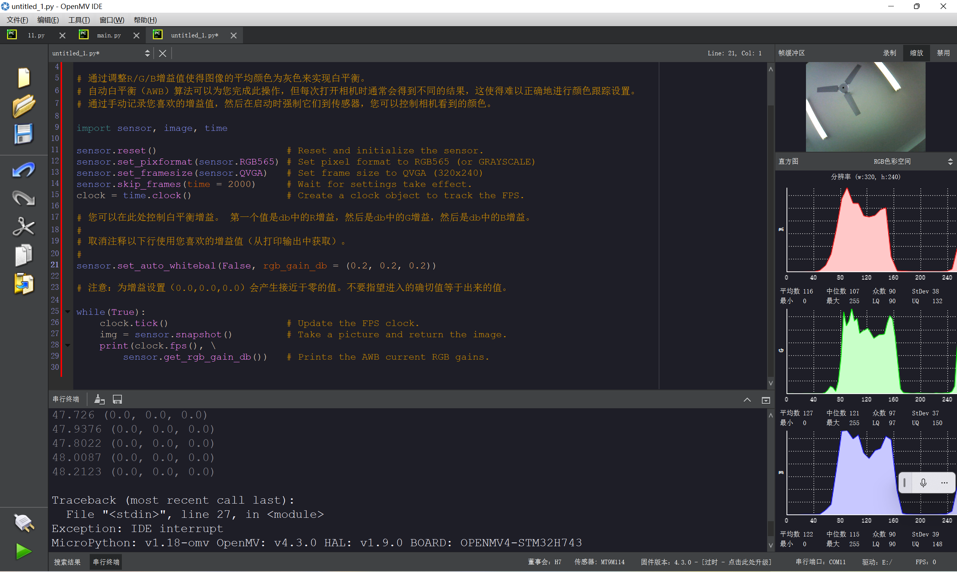Click the firmware 过时 - 点击此处升级 link

click(x=736, y=562)
